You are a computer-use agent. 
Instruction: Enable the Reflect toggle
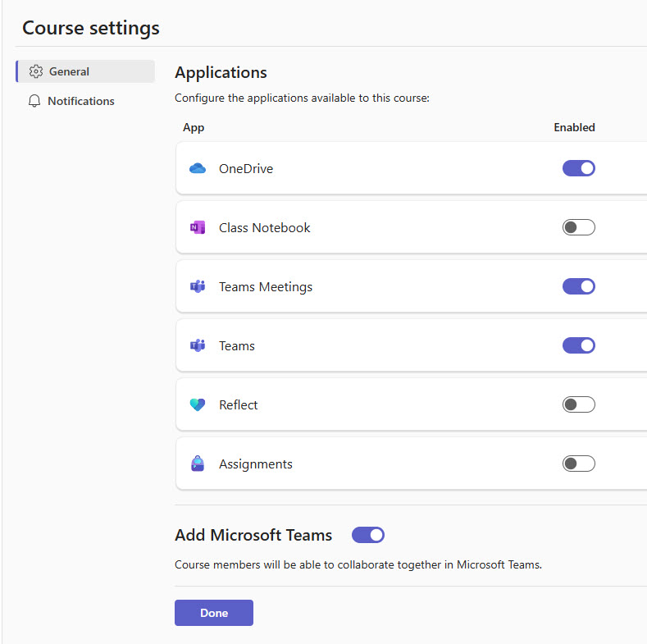tap(578, 404)
